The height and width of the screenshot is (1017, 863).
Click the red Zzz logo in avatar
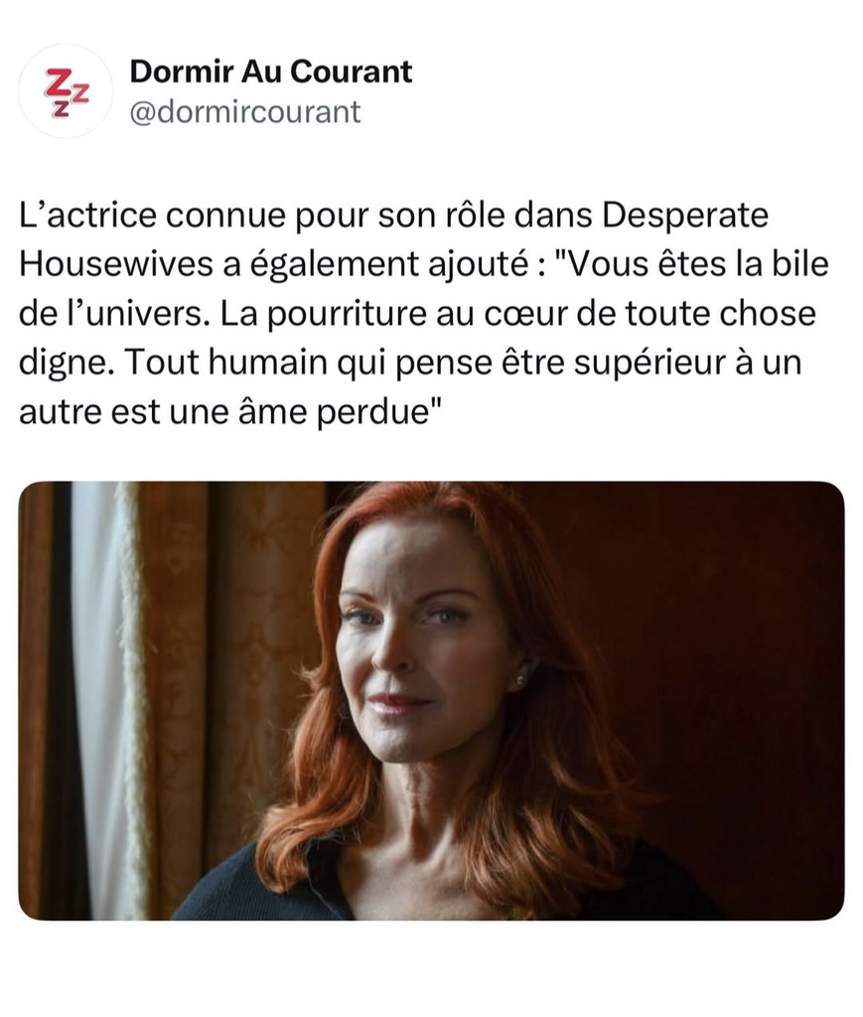pos(67,92)
